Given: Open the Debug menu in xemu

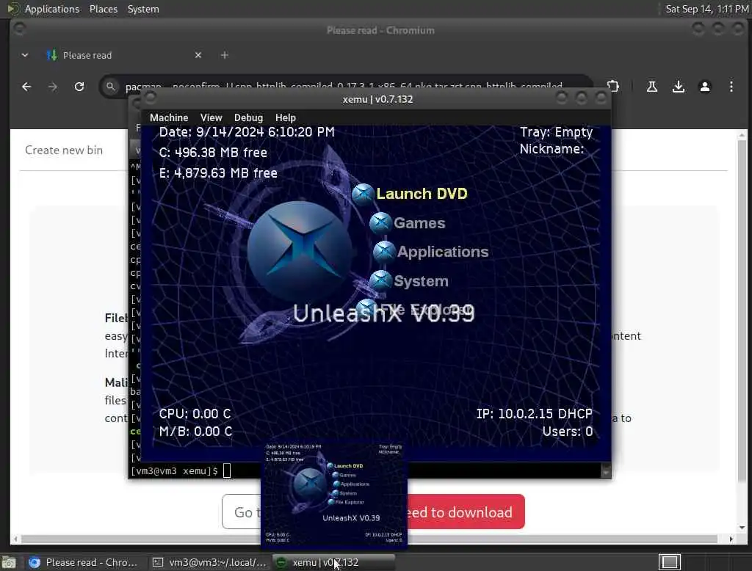Looking at the screenshot, I should (x=248, y=117).
